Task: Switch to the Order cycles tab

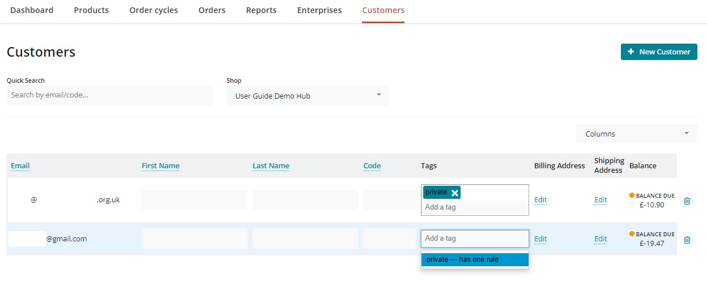Action: coord(154,10)
